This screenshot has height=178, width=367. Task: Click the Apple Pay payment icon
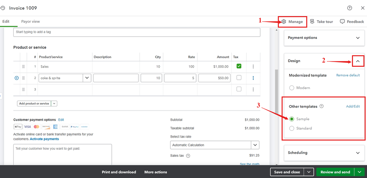(x=18, y=127)
